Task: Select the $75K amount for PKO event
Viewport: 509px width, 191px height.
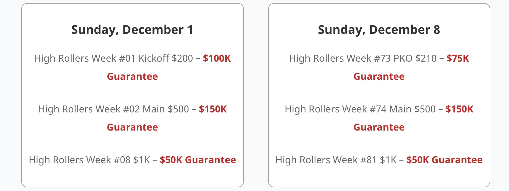Action: coord(458,58)
